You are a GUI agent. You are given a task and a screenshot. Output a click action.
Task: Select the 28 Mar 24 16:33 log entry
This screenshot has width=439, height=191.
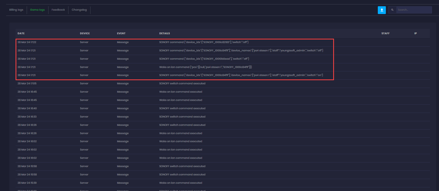click(x=27, y=117)
